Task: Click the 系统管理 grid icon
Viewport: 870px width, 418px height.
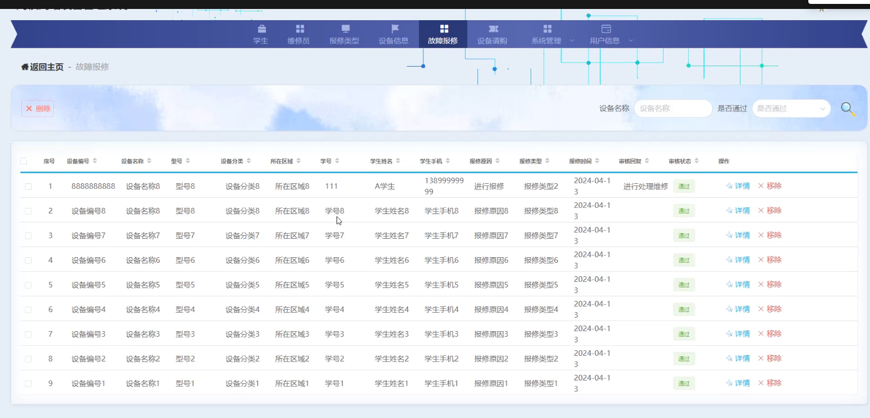Action: click(547, 29)
